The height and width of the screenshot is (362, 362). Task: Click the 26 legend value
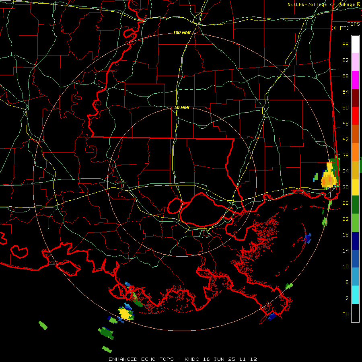coord(346,203)
